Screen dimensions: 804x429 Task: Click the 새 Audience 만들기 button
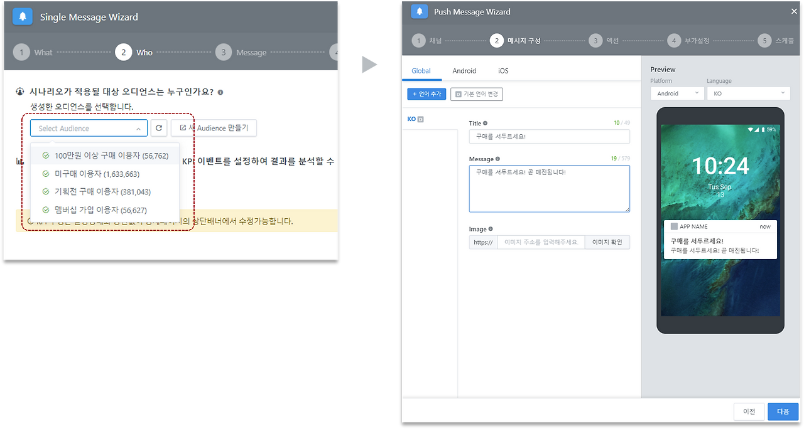[214, 128]
